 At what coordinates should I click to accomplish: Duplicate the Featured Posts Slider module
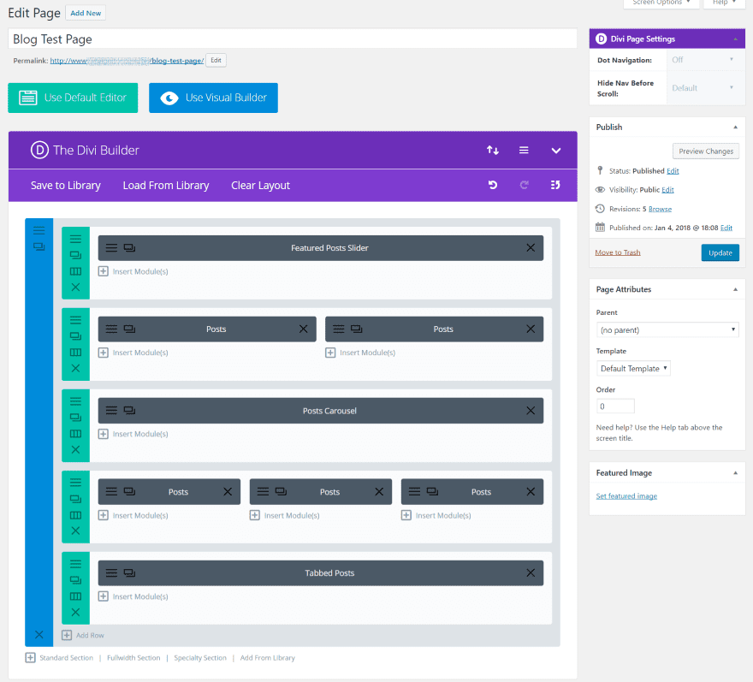[x=129, y=248]
